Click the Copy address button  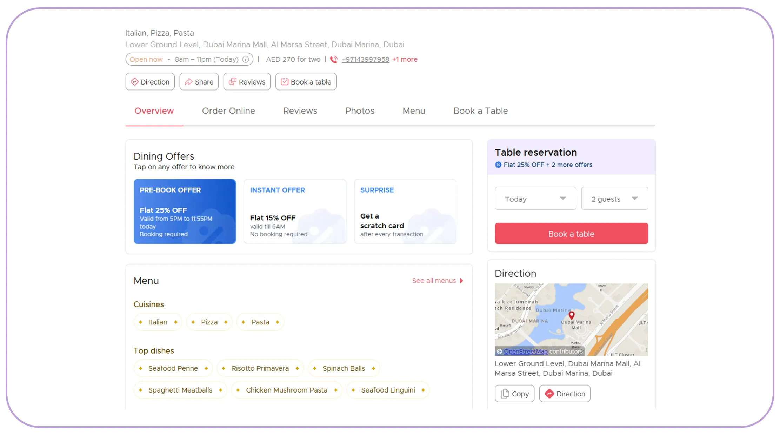pos(514,394)
